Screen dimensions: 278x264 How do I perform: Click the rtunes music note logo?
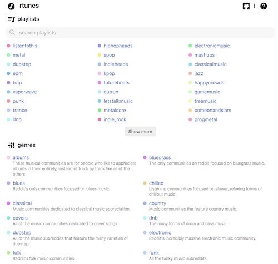pyautogui.click(x=11, y=6)
